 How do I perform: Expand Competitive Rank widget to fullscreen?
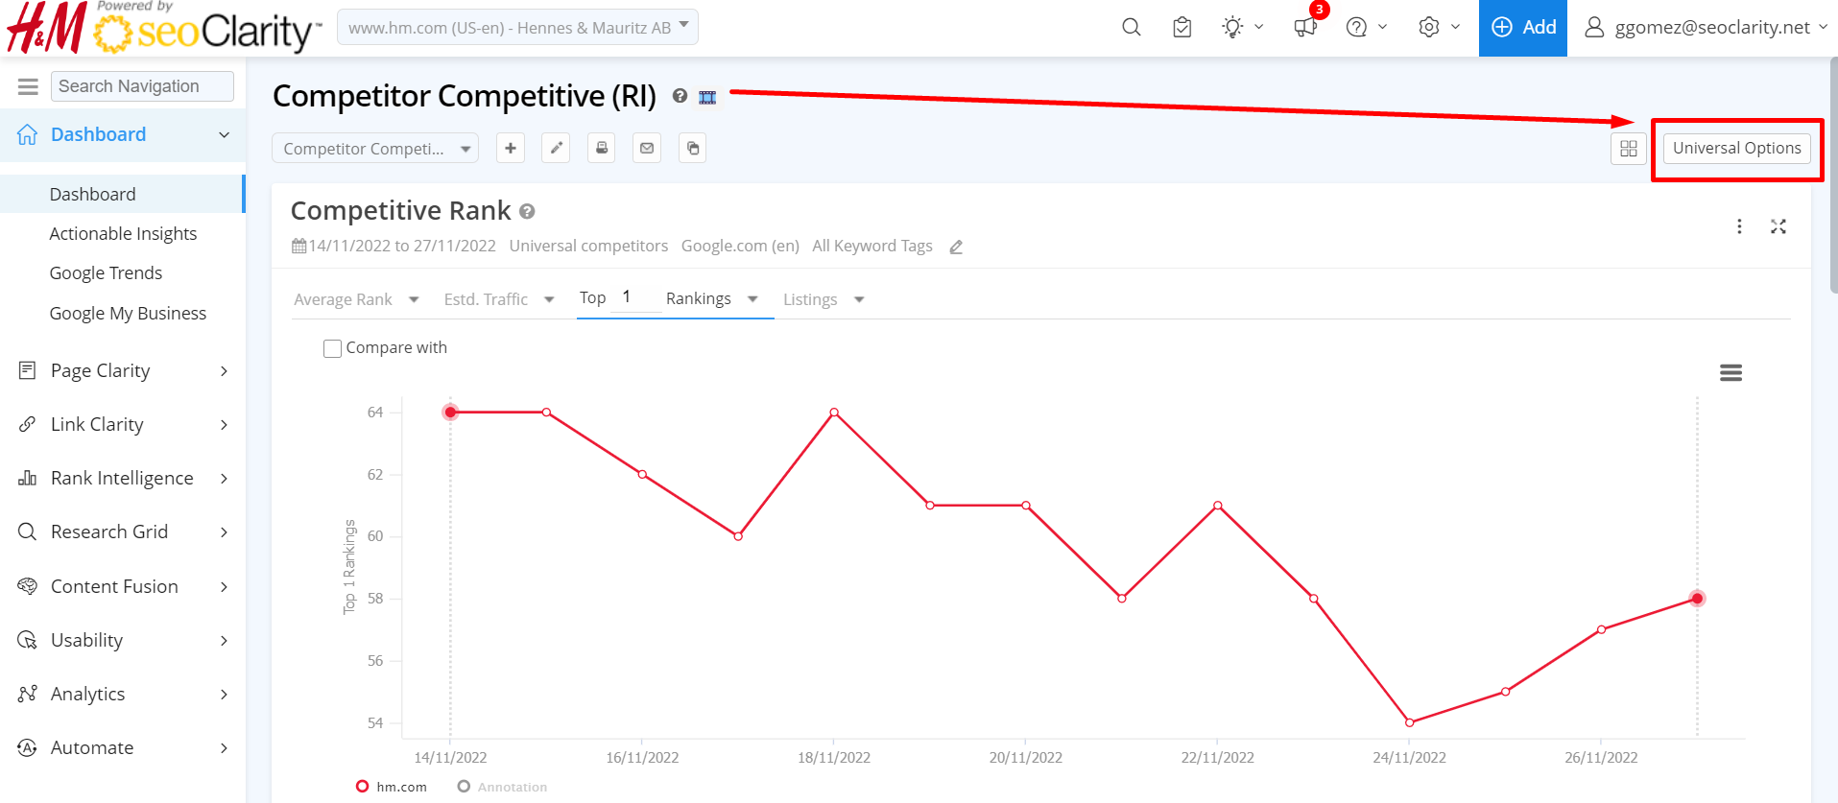pos(1778,226)
